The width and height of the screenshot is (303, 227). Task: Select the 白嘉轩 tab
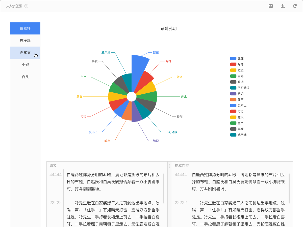[x=25, y=28]
